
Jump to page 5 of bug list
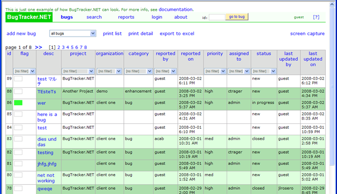coord(72,47)
